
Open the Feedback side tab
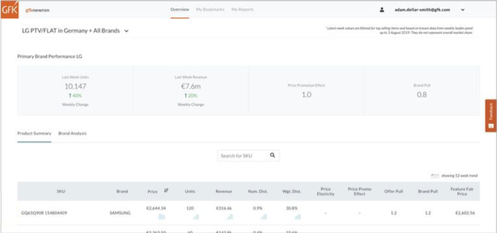click(x=490, y=115)
